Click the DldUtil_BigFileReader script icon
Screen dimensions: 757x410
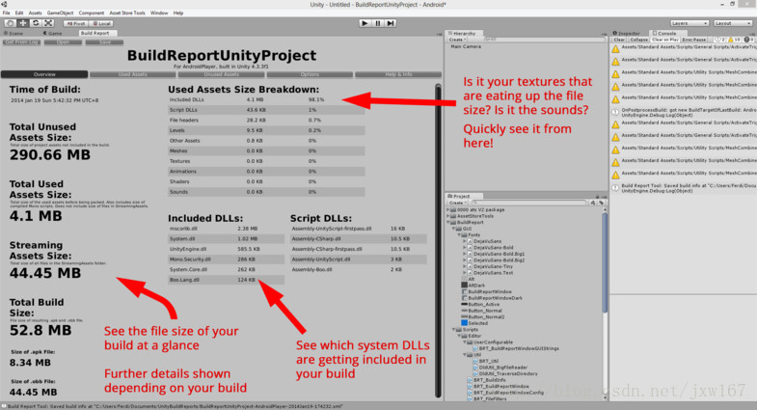(475, 367)
